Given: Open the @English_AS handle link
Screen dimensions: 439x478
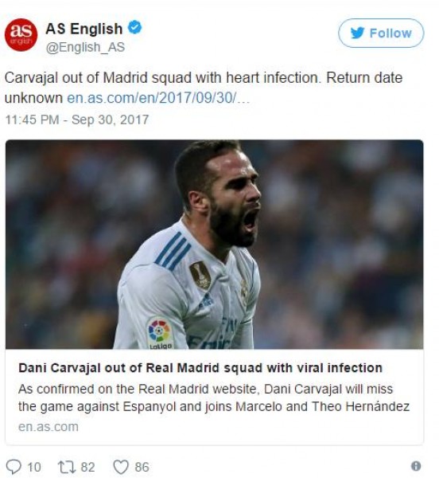Looking at the screenshot, I should coord(85,47).
